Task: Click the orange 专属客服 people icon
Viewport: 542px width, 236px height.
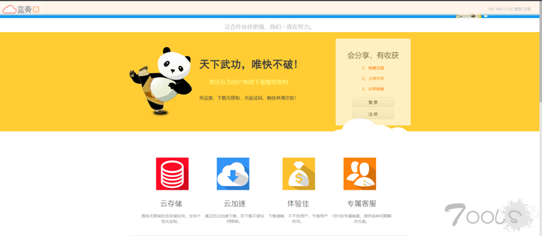Action: (359, 174)
